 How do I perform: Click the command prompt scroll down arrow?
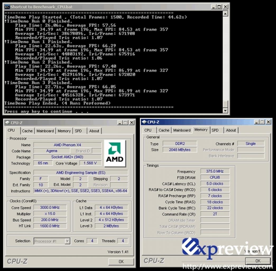[x=225, y=110]
